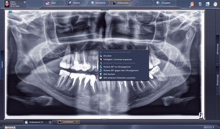
Task: Open the Befundung side panel
Action: [218, 79]
